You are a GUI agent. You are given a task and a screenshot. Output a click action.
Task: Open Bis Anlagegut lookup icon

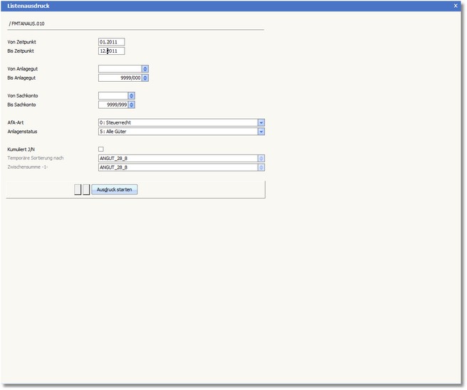(145, 78)
